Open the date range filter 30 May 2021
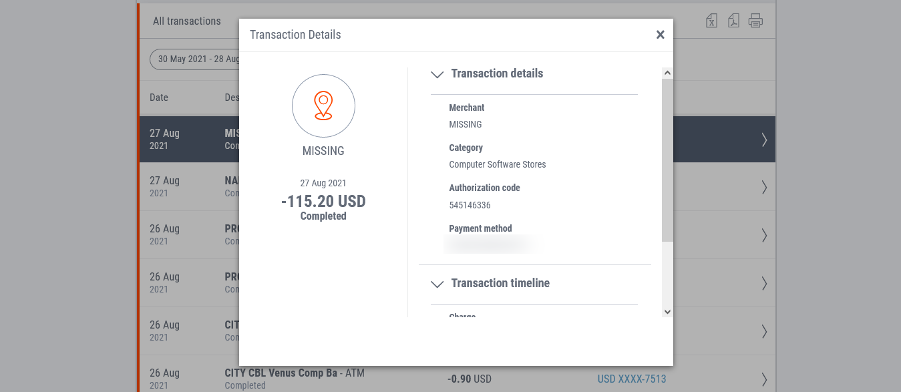 (195, 59)
